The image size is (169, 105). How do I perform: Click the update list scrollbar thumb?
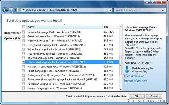pos(121,65)
